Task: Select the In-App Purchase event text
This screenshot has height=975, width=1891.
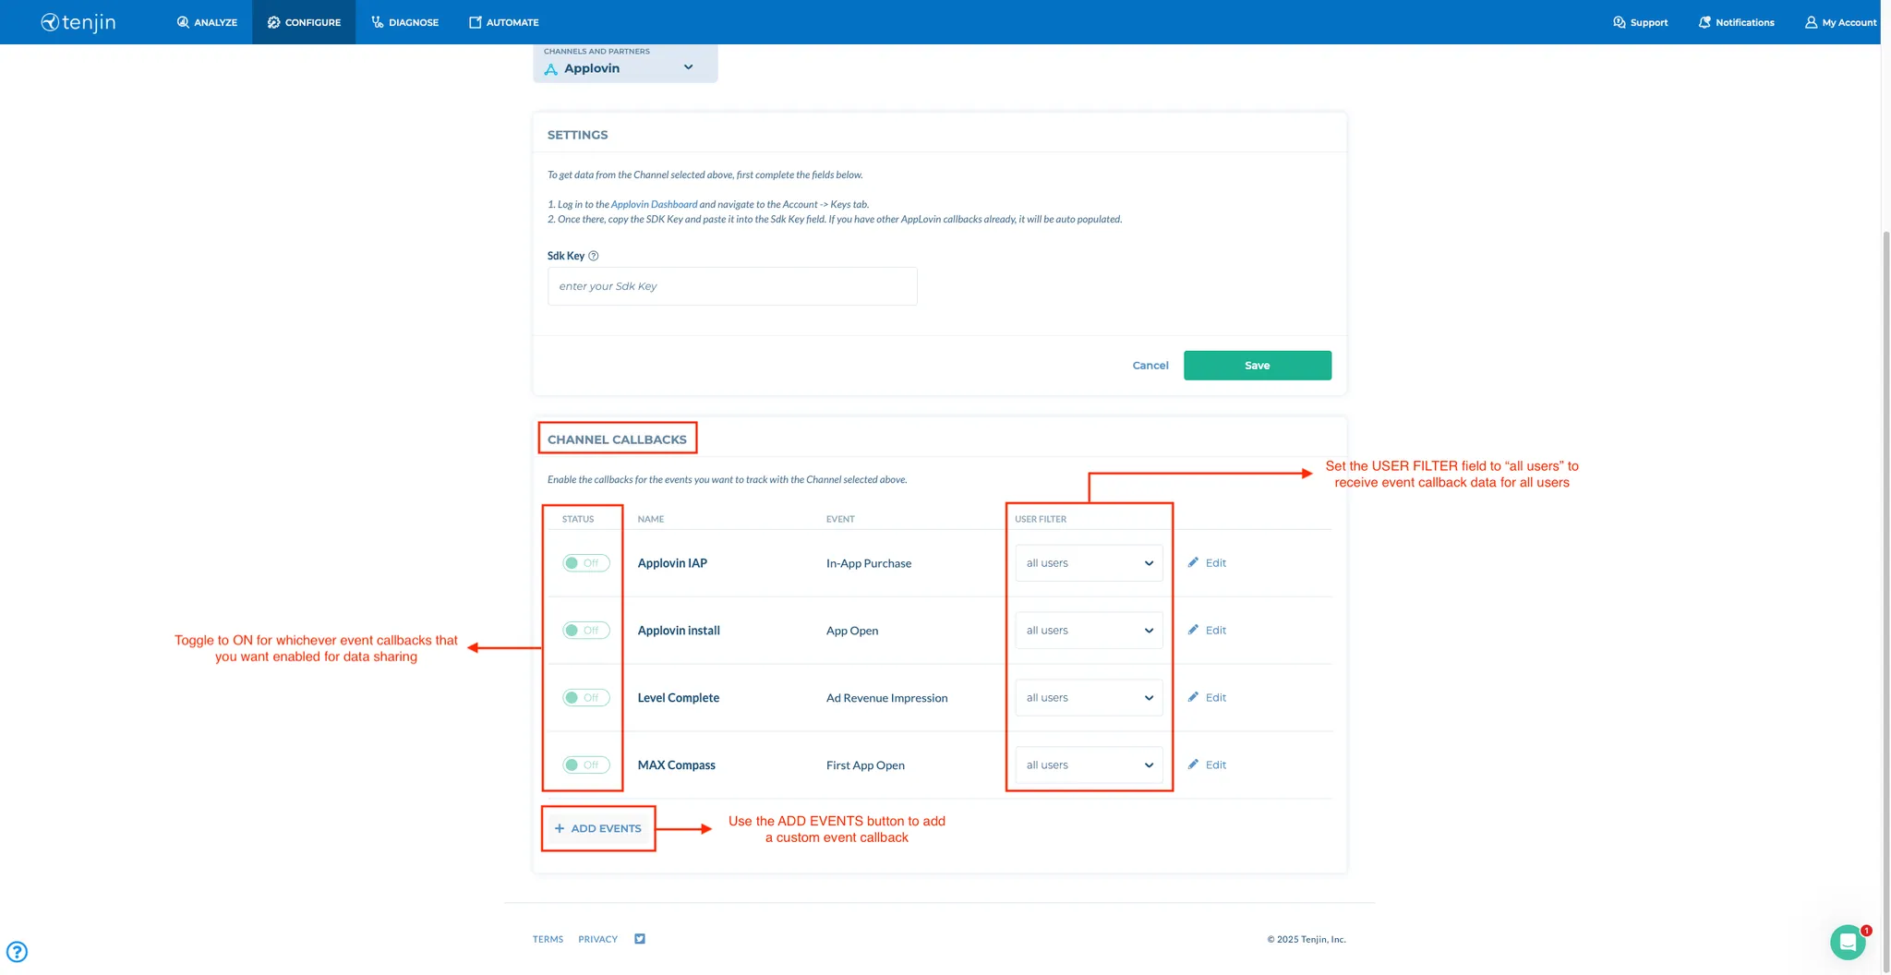Action: (869, 563)
